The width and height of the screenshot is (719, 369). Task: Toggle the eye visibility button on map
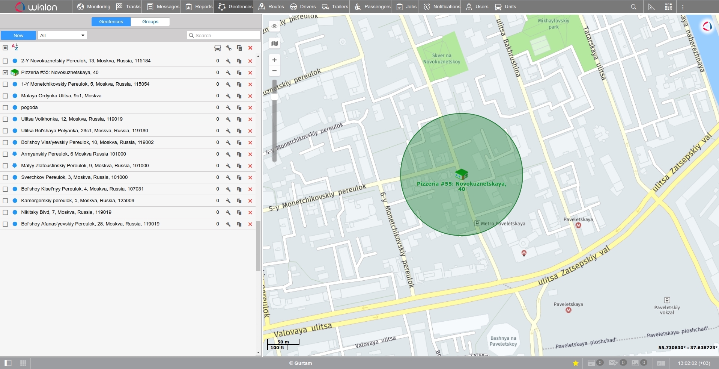[x=275, y=26]
